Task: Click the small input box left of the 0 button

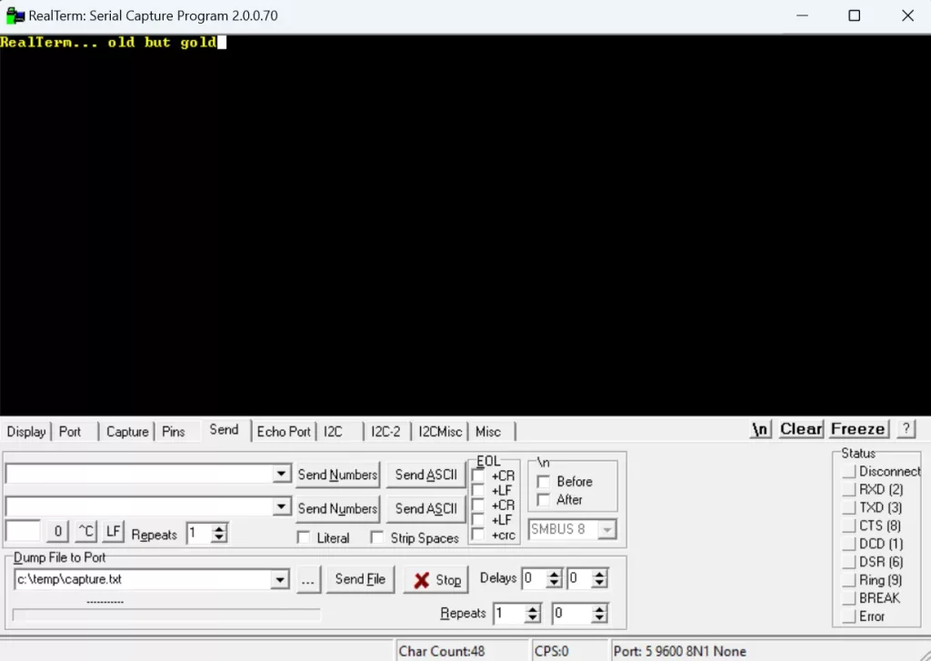Action: click(23, 531)
